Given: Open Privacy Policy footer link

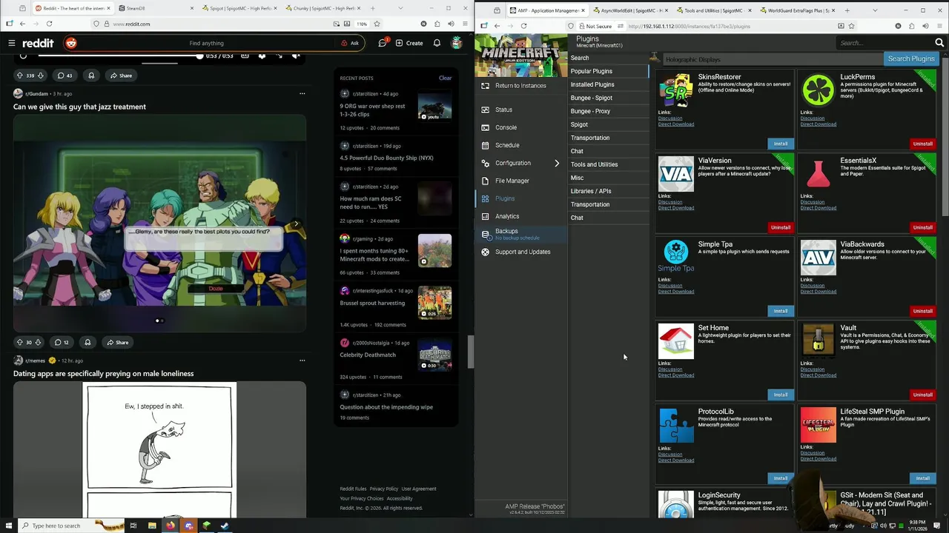Looking at the screenshot, I should [384, 489].
